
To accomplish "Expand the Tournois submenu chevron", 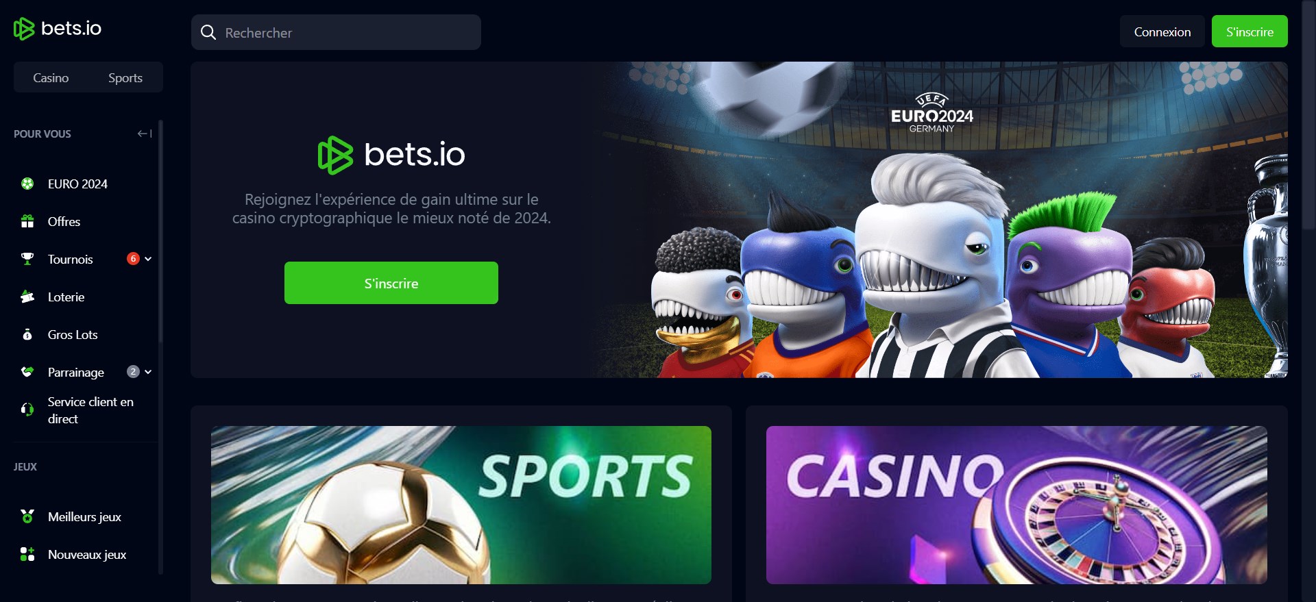I will (x=148, y=259).
